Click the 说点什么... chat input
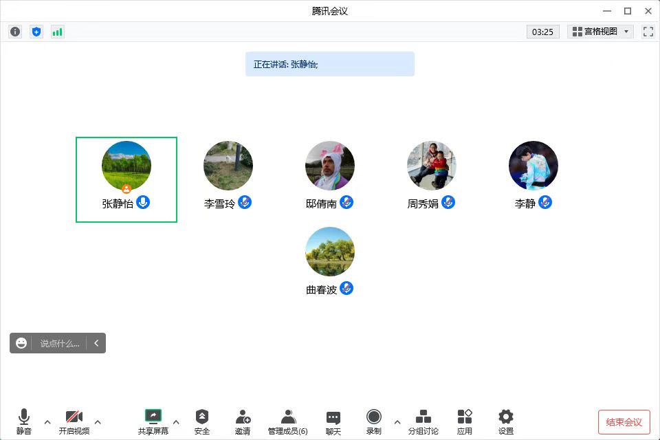Screen dimensions: 660x440 click(59, 343)
